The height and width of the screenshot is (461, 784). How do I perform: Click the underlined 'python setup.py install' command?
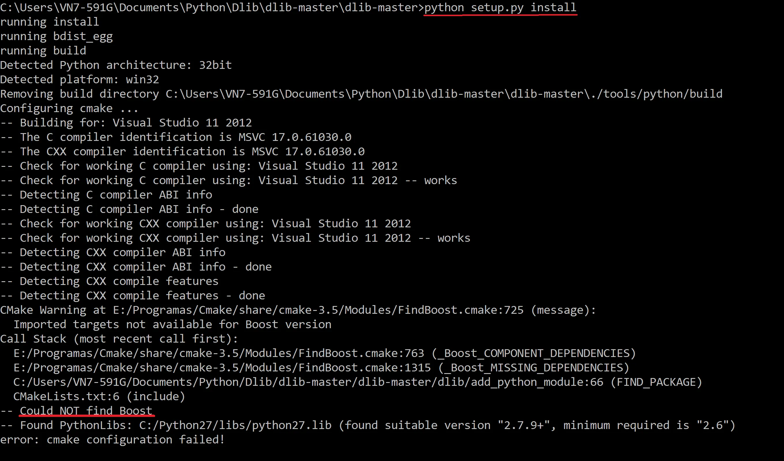point(500,7)
